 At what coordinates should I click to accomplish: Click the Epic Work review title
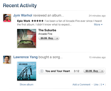click(24, 21)
